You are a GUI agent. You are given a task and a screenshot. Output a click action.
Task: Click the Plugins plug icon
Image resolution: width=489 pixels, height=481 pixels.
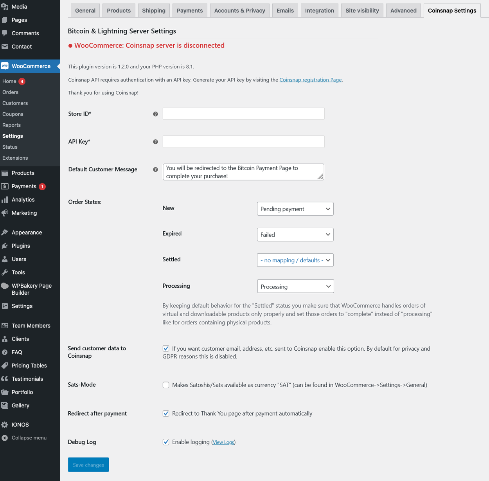pos(5,246)
